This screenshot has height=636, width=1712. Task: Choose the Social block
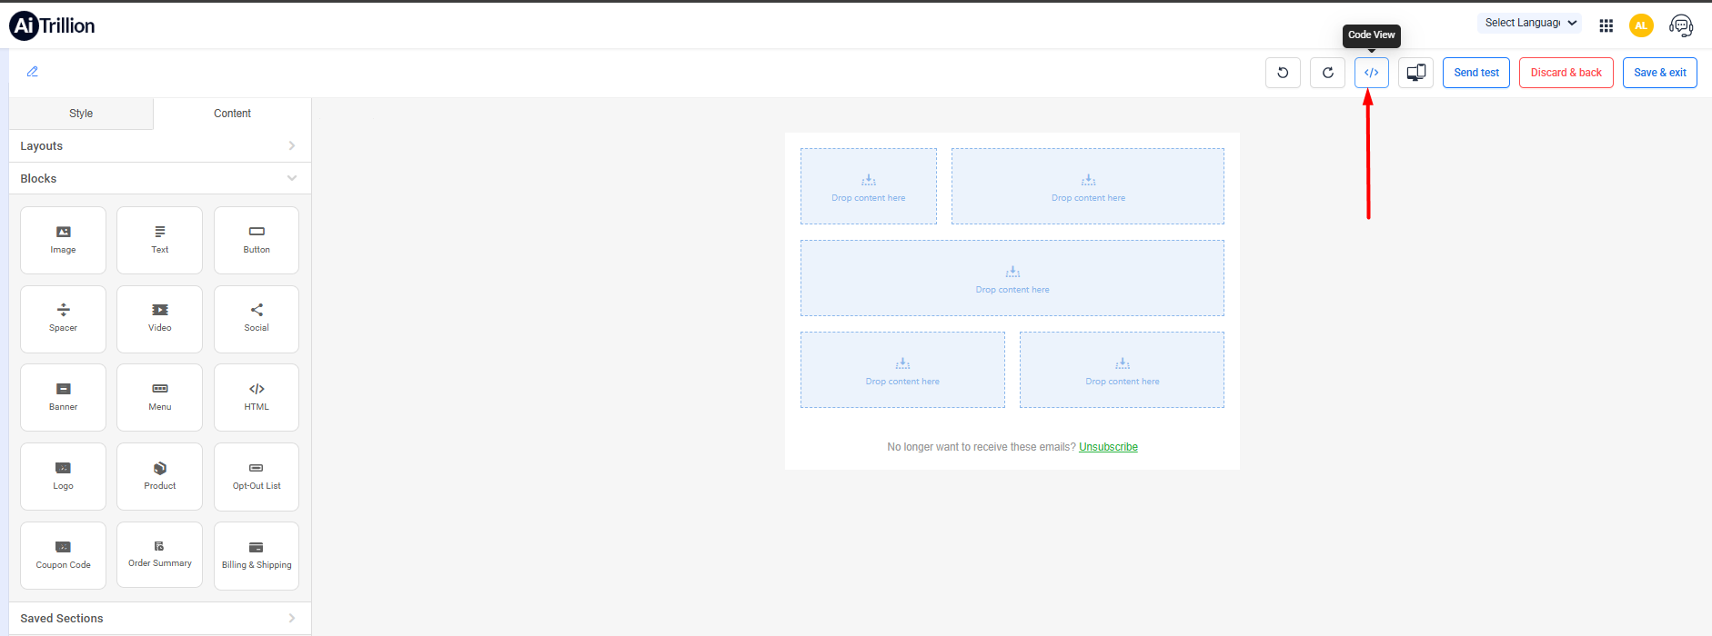point(257,318)
